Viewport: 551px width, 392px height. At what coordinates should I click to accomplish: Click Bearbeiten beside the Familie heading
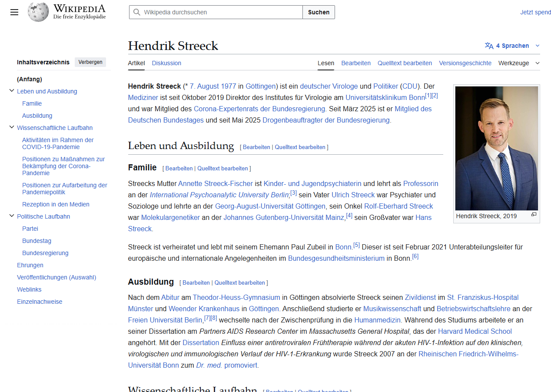click(x=179, y=168)
